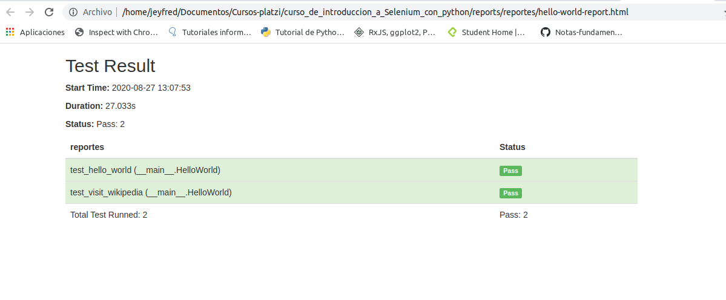Click the Duration value 27.033s
726x300 pixels.
tap(120, 106)
